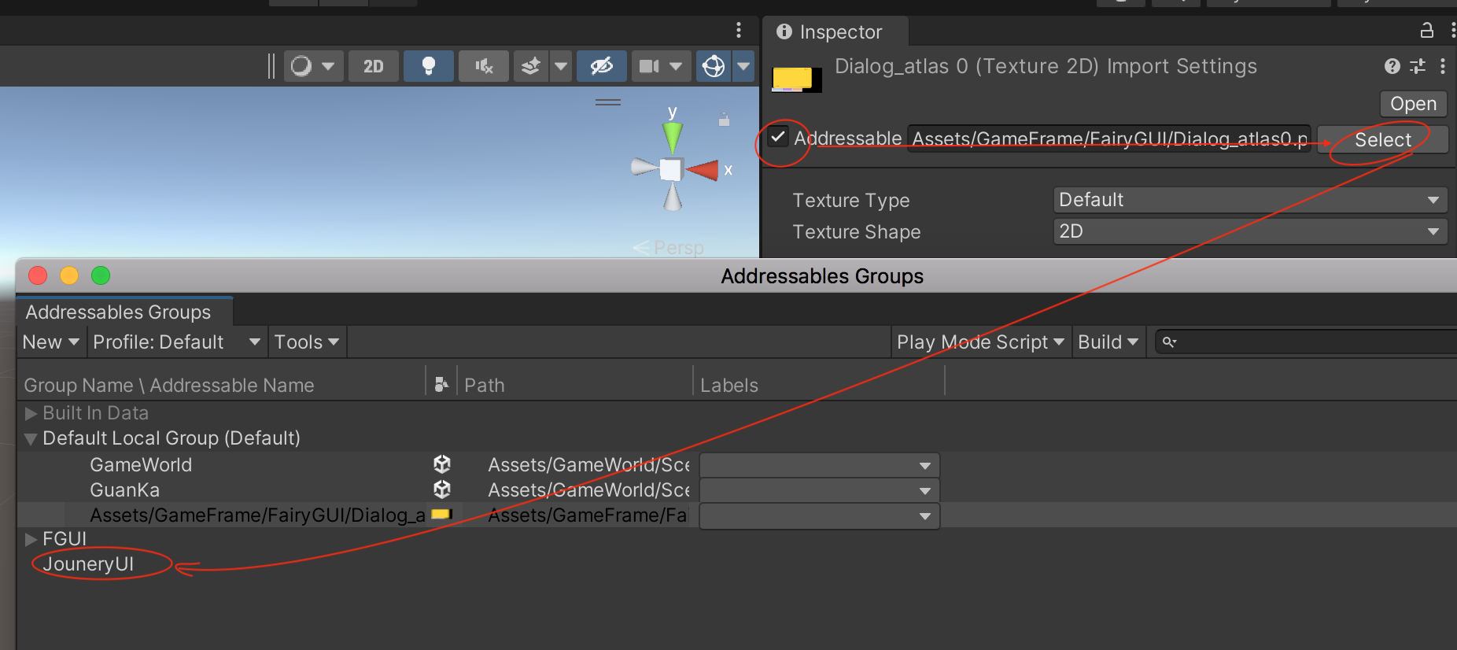Click the scene camera settings icon

(x=649, y=66)
